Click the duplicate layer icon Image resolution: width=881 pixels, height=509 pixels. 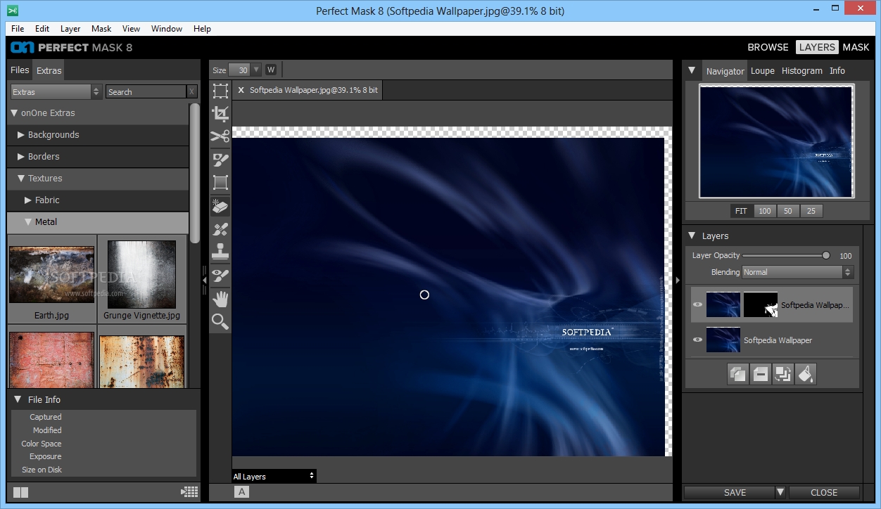click(737, 374)
